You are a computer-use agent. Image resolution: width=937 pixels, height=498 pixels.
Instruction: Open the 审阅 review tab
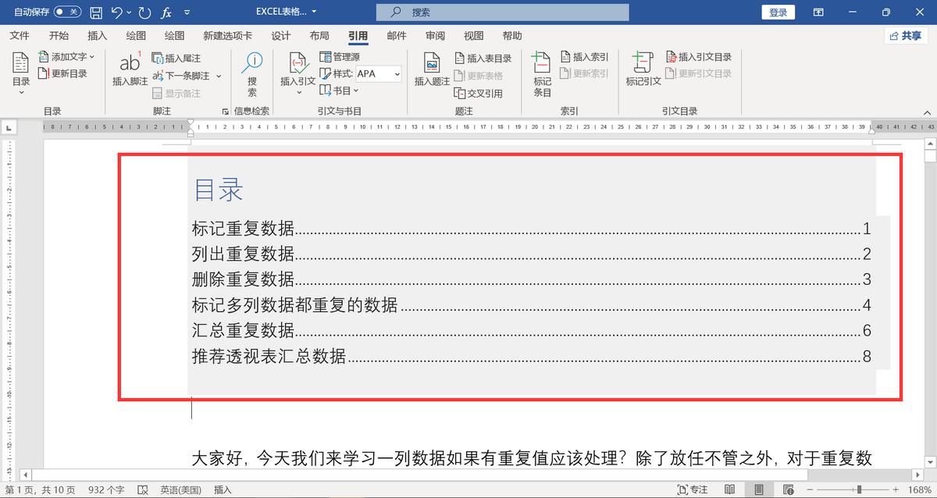435,36
